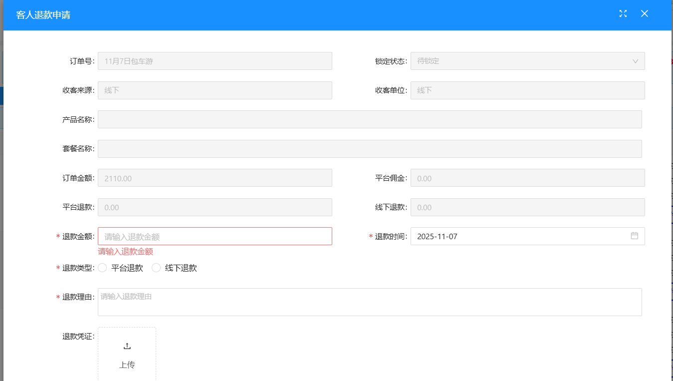Click the disabled 平台退款 amount field
The width and height of the screenshot is (673, 381).
coord(215,207)
